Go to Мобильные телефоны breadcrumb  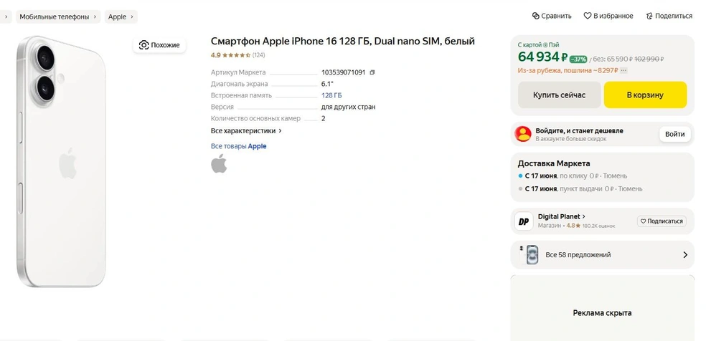click(x=55, y=16)
